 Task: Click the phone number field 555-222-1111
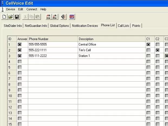coord(53,50)
